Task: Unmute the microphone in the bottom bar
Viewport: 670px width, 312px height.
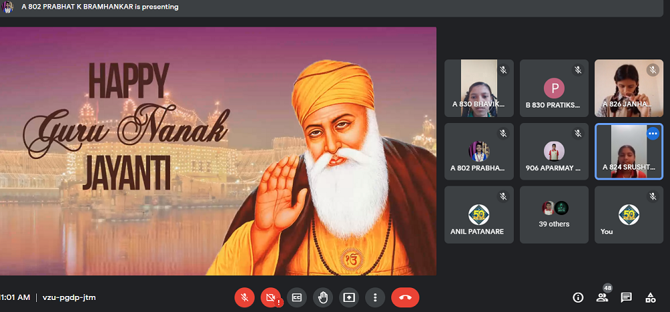Action: pos(245,297)
